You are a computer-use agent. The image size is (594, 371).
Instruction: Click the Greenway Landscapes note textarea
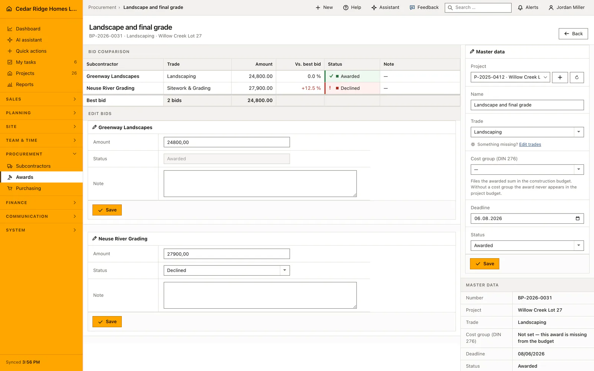pos(260,184)
